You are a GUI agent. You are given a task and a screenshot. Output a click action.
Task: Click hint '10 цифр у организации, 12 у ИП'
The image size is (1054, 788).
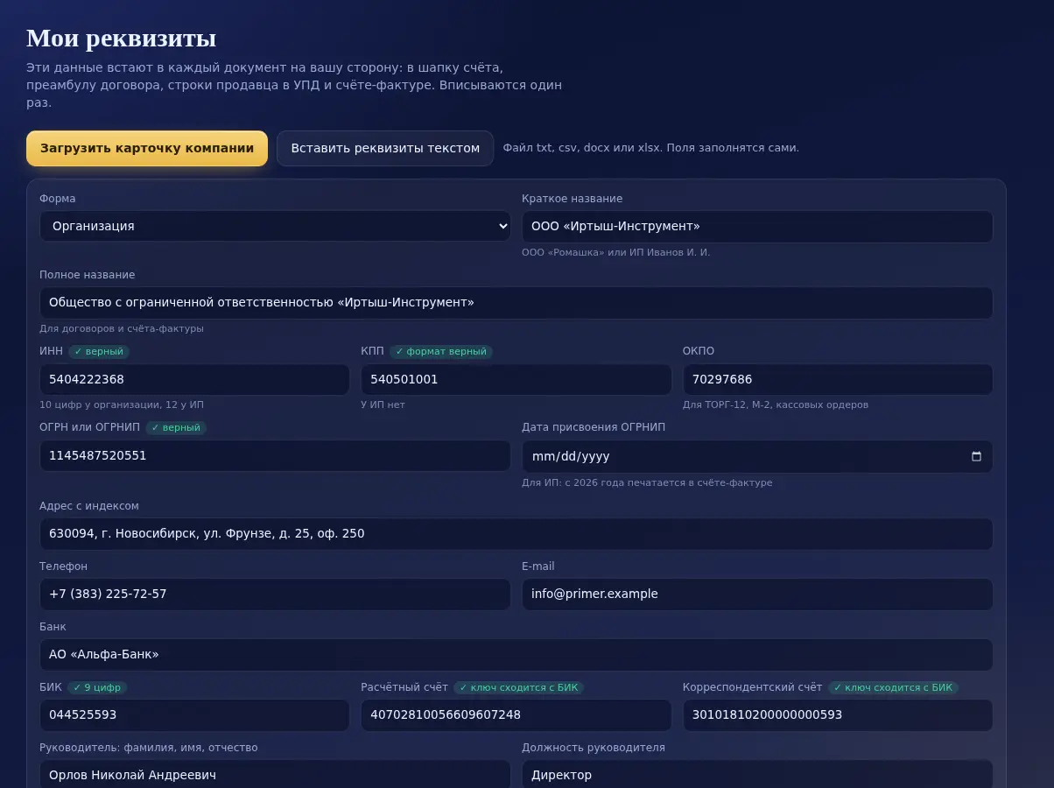coord(122,405)
